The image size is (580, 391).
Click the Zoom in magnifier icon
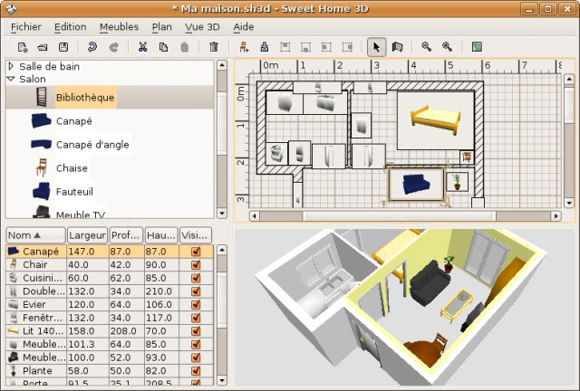pos(447,46)
